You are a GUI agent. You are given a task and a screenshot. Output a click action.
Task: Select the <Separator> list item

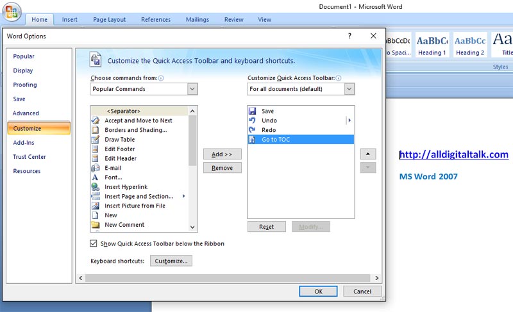(x=139, y=111)
